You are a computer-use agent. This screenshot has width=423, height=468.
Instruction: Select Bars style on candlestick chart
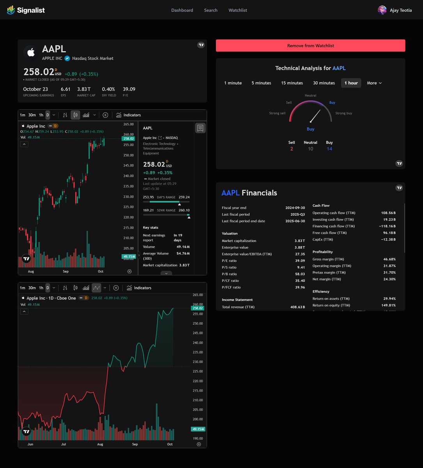tap(65, 115)
